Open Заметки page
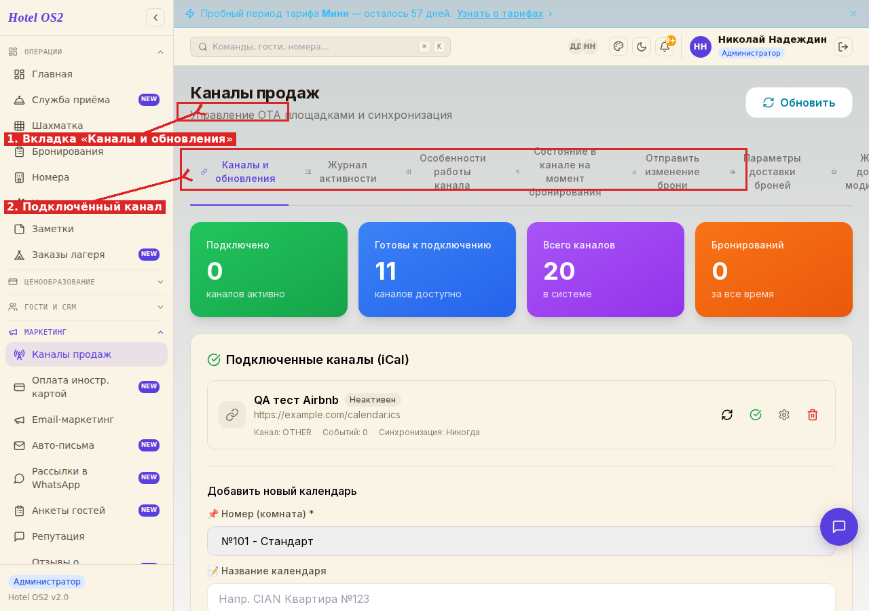This screenshot has width=869, height=611. coord(86,229)
